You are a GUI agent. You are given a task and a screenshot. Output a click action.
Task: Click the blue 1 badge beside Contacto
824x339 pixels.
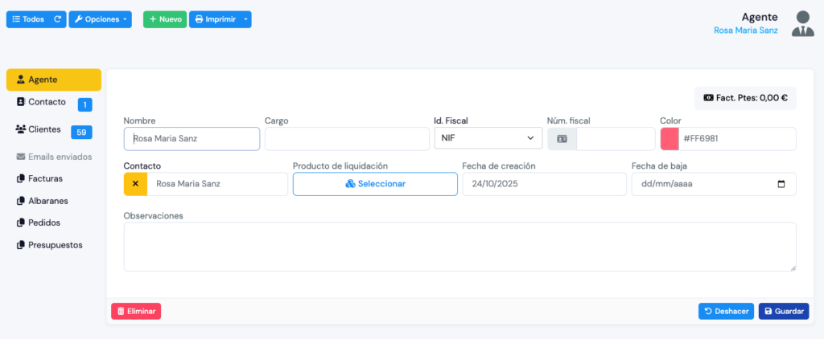click(x=84, y=104)
